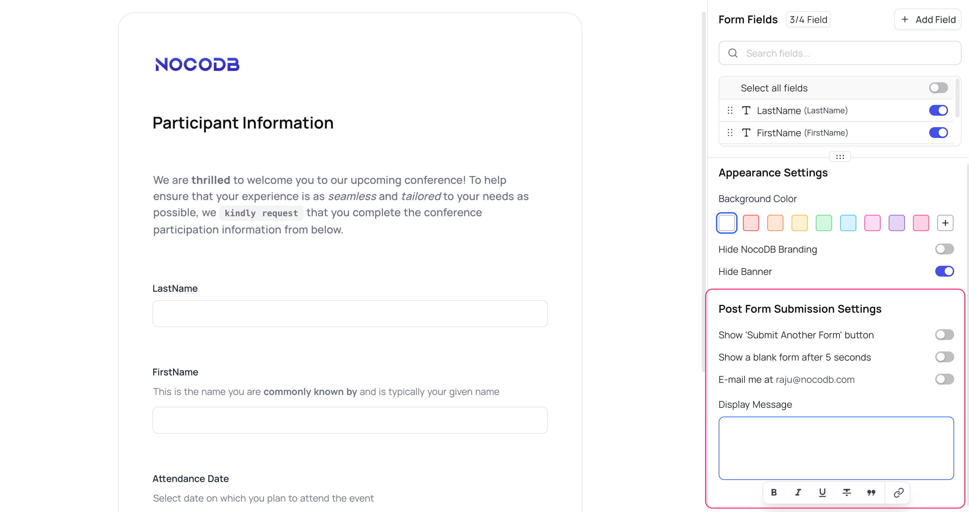Pick the green background color swatch
969x512 pixels.
824,223
